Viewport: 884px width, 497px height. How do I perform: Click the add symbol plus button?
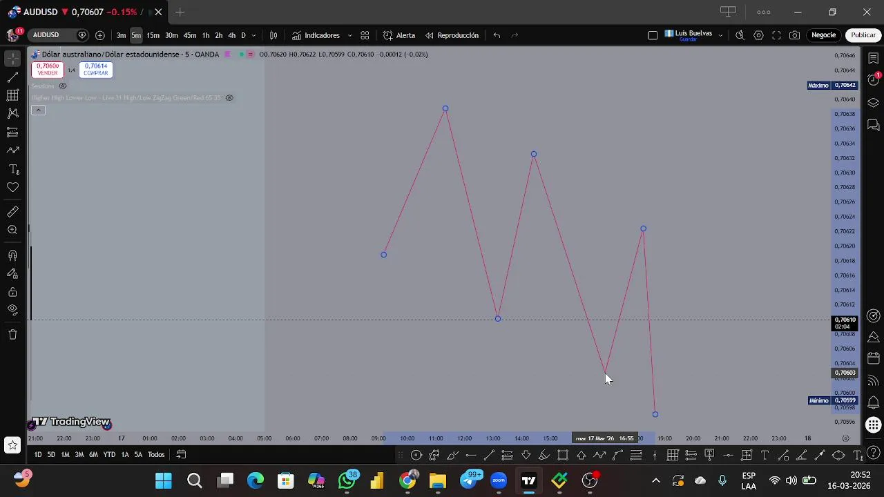tap(100, 35)
